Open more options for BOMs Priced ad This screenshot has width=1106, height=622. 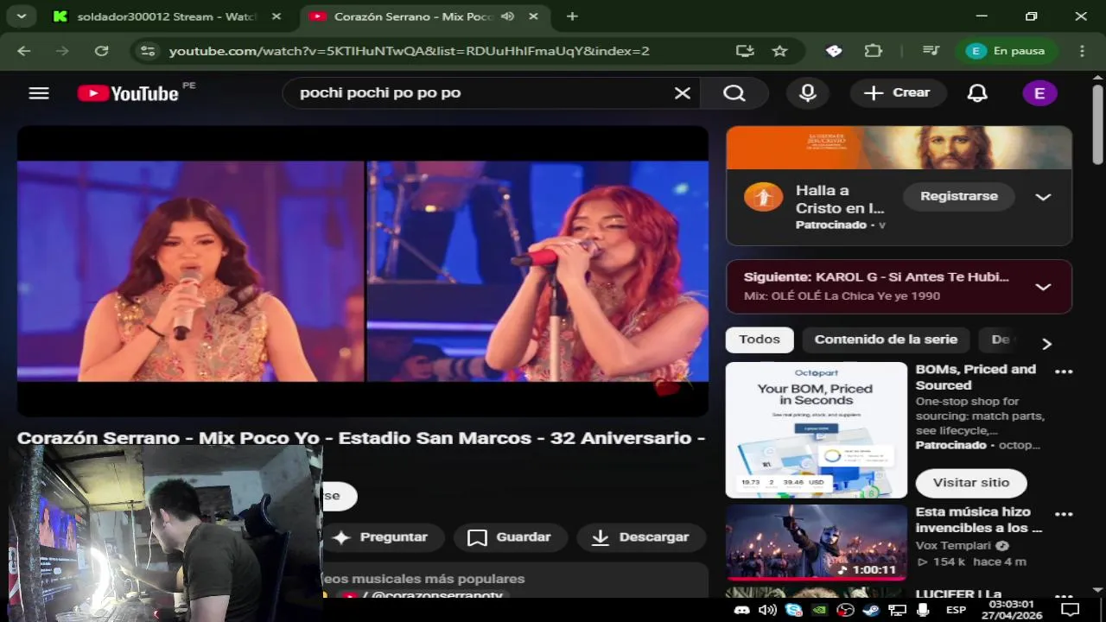coord(1064,371)
